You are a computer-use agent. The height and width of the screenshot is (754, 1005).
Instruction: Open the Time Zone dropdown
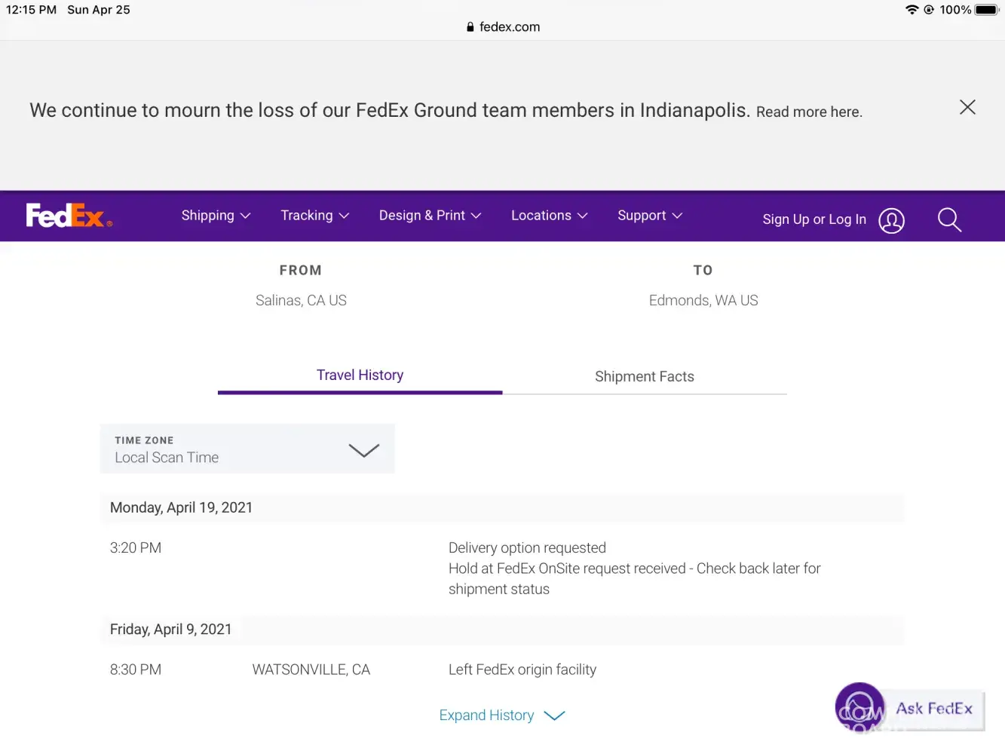tap(247, 449)
